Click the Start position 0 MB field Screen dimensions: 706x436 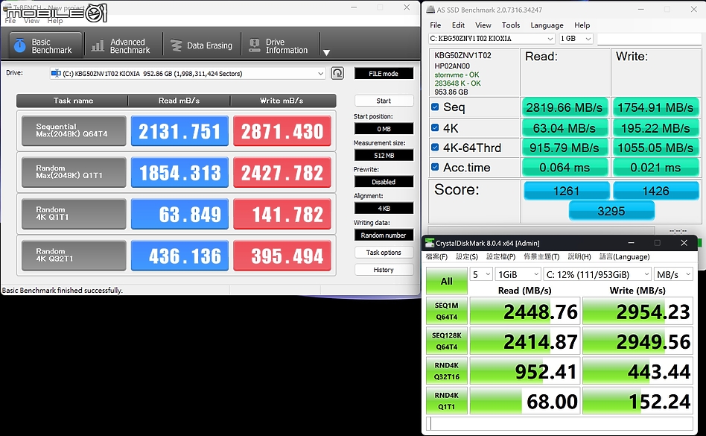click(x=384, y=129)
